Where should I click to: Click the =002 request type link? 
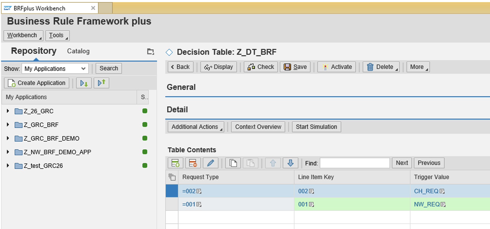click(x=189, y=191)
